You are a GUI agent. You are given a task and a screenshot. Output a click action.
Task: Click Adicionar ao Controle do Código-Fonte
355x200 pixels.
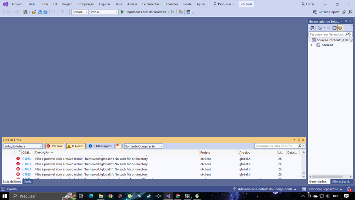[x=264, y=189]
